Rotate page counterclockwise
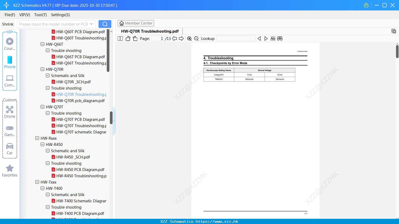Viewport: 399px width, 224px height. [128, 38]
